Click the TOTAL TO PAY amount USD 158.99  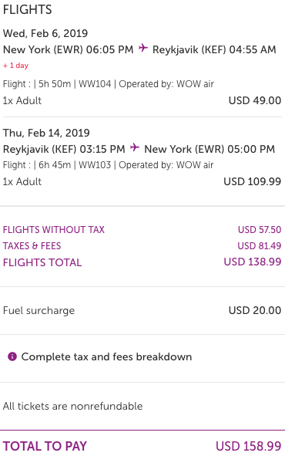tap(249, 446)
